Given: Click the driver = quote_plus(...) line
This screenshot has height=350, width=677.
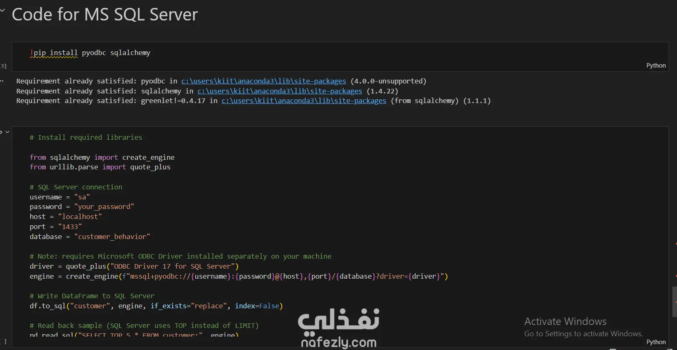Looking at the screenshot, I should pyautogui.click(x=134, y=266).
